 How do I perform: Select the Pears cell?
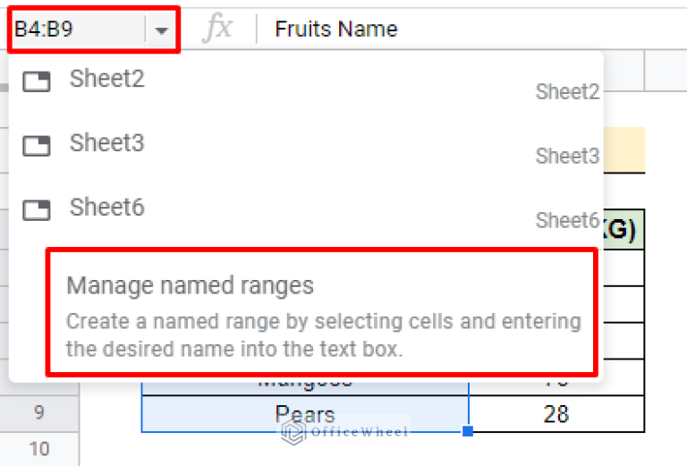coord(305,415)
